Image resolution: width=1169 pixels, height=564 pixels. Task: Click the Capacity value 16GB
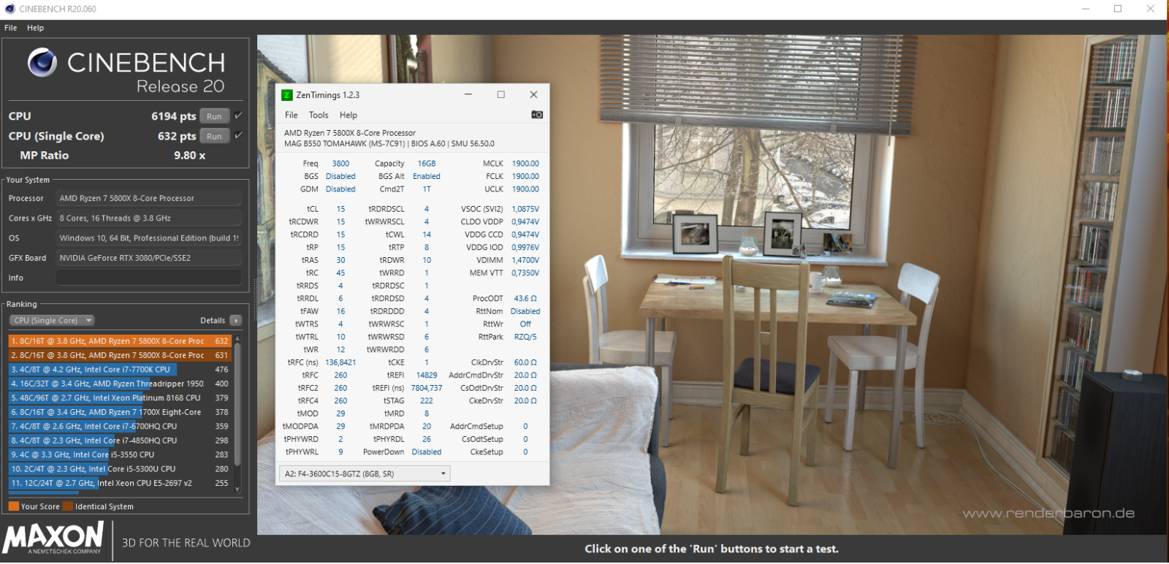pos(427,164)
